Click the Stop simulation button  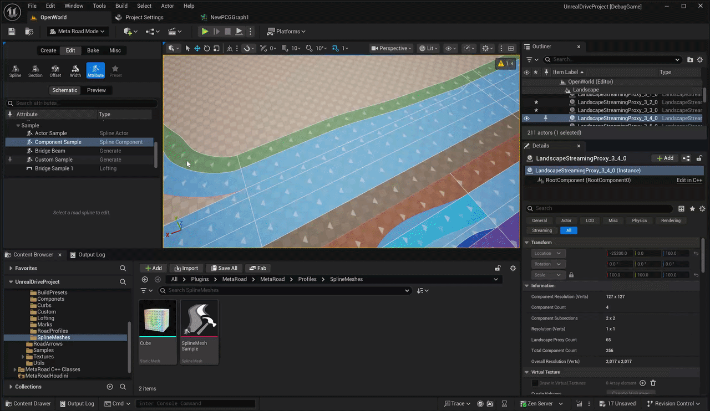coord(227,32)
